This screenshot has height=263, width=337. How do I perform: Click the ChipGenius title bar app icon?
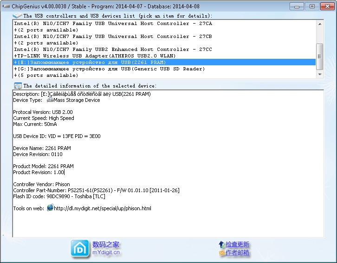click(6, 6)
